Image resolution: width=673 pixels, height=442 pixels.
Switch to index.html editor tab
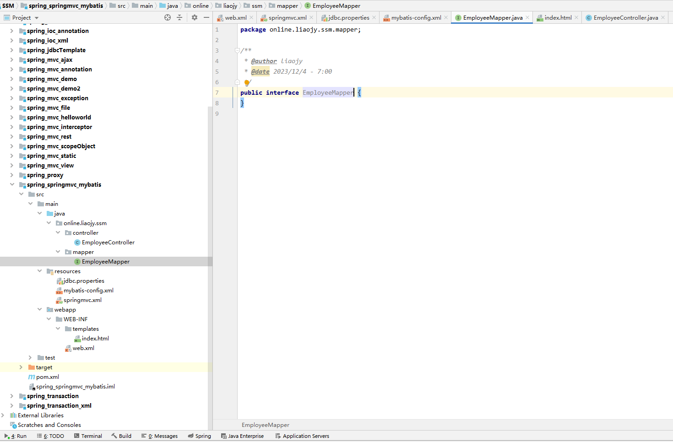click(x=558, y=17)
